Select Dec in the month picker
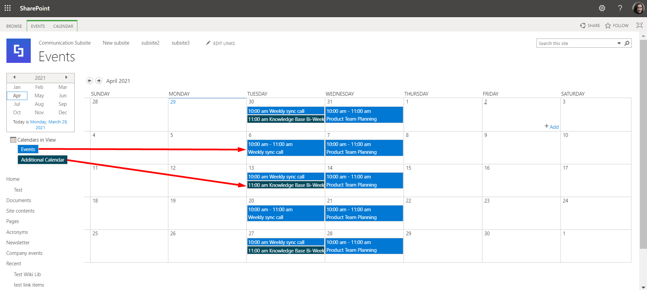The width and height of the screenshot is (647, 290). coord(63,113)
